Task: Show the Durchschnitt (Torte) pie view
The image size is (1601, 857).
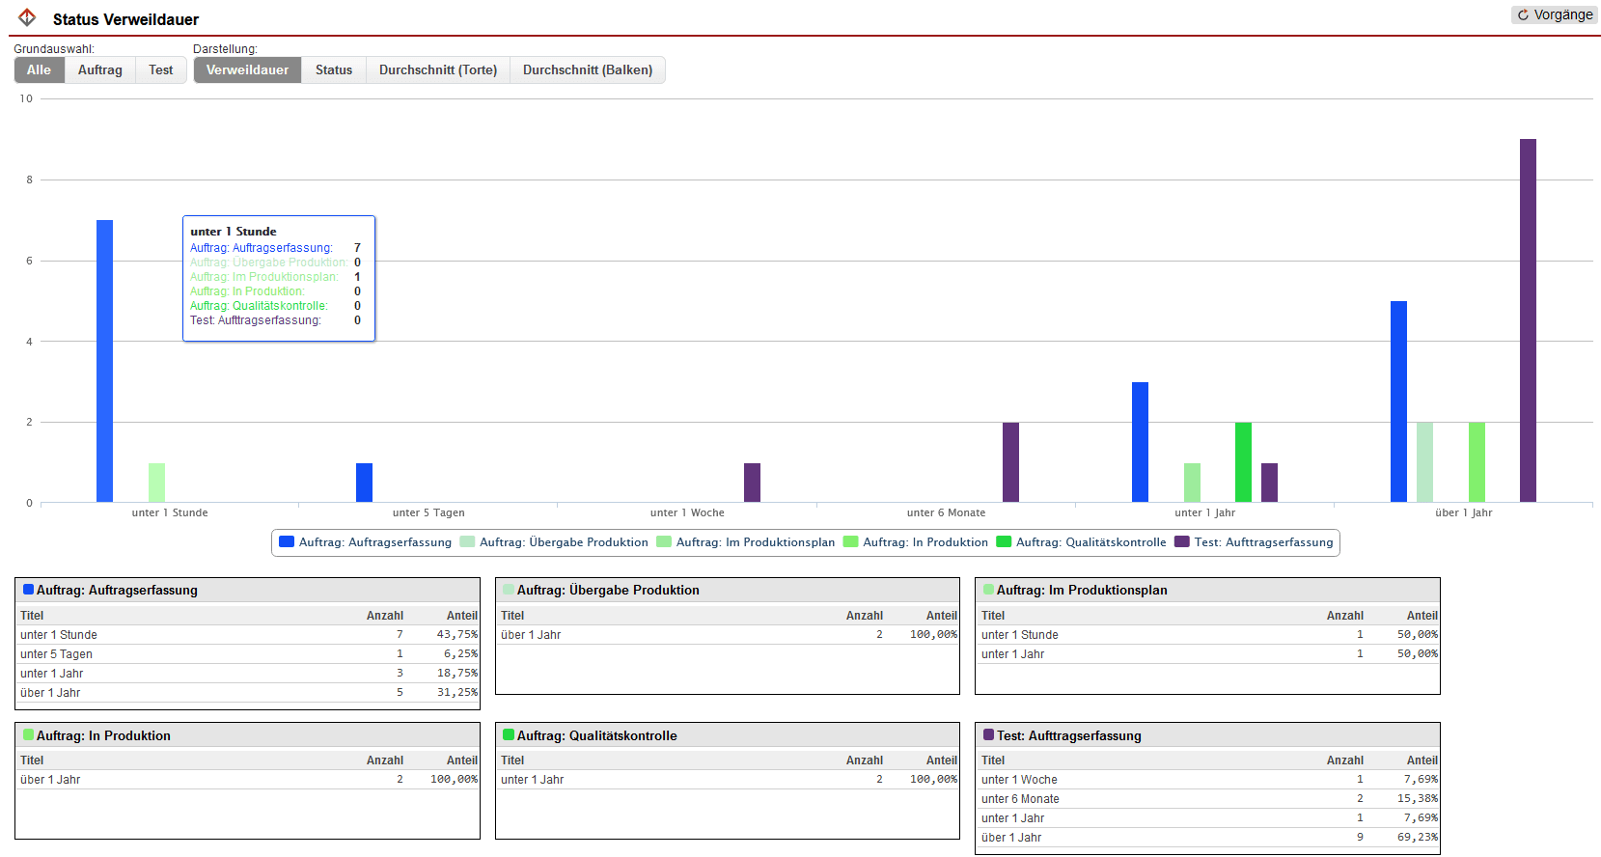Action: 437,69
